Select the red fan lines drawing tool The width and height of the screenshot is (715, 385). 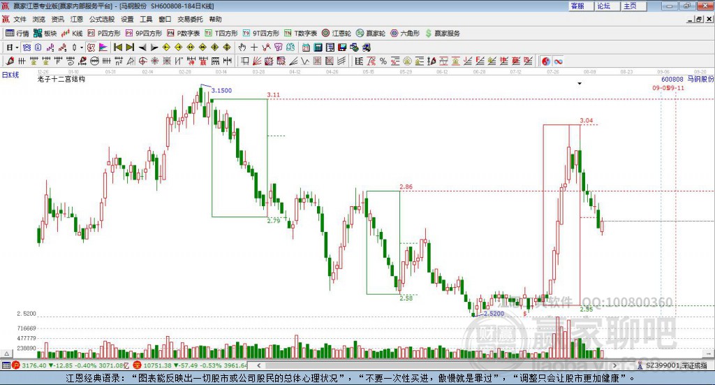257,61
